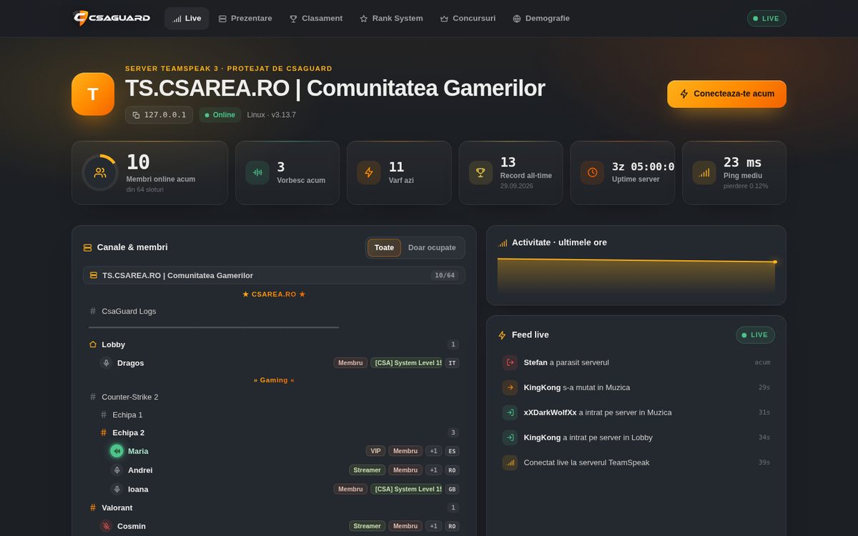Click the 10/64 slots badge
The image size is (858, 536).
click(x=445, y=275)
